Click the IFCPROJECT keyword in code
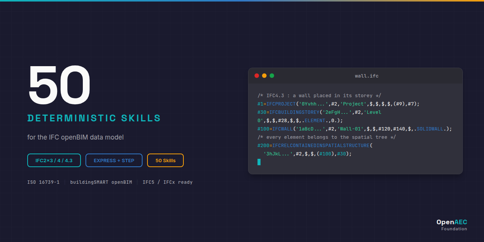Viewport: 484px width, 242px height. pyautogui.click(x=281, y=104)
